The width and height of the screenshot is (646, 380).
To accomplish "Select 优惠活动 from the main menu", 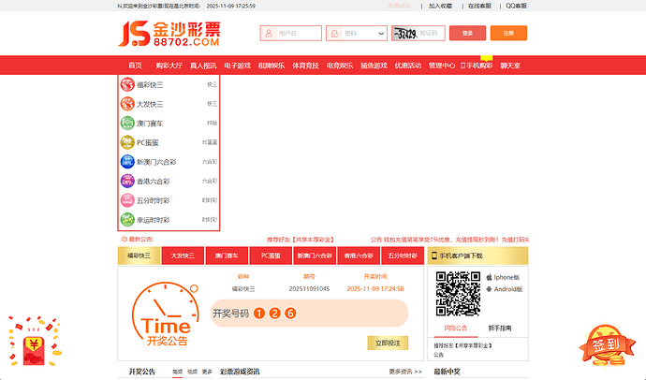I will tap(407, 66).
